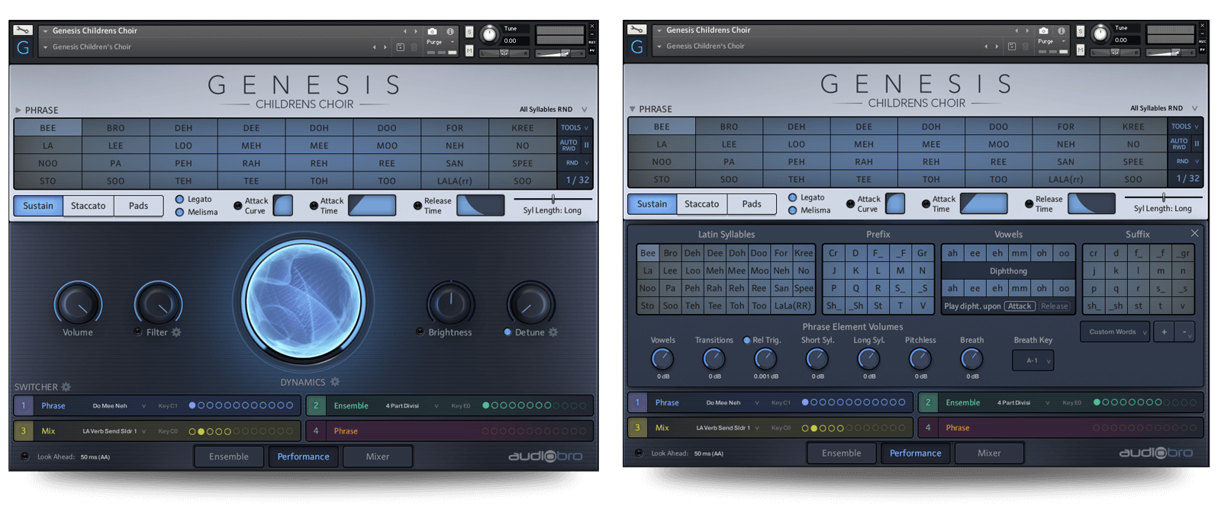Select the Staccato tab in right instance
Screen dimensions: 1221x512
(701, 204)
